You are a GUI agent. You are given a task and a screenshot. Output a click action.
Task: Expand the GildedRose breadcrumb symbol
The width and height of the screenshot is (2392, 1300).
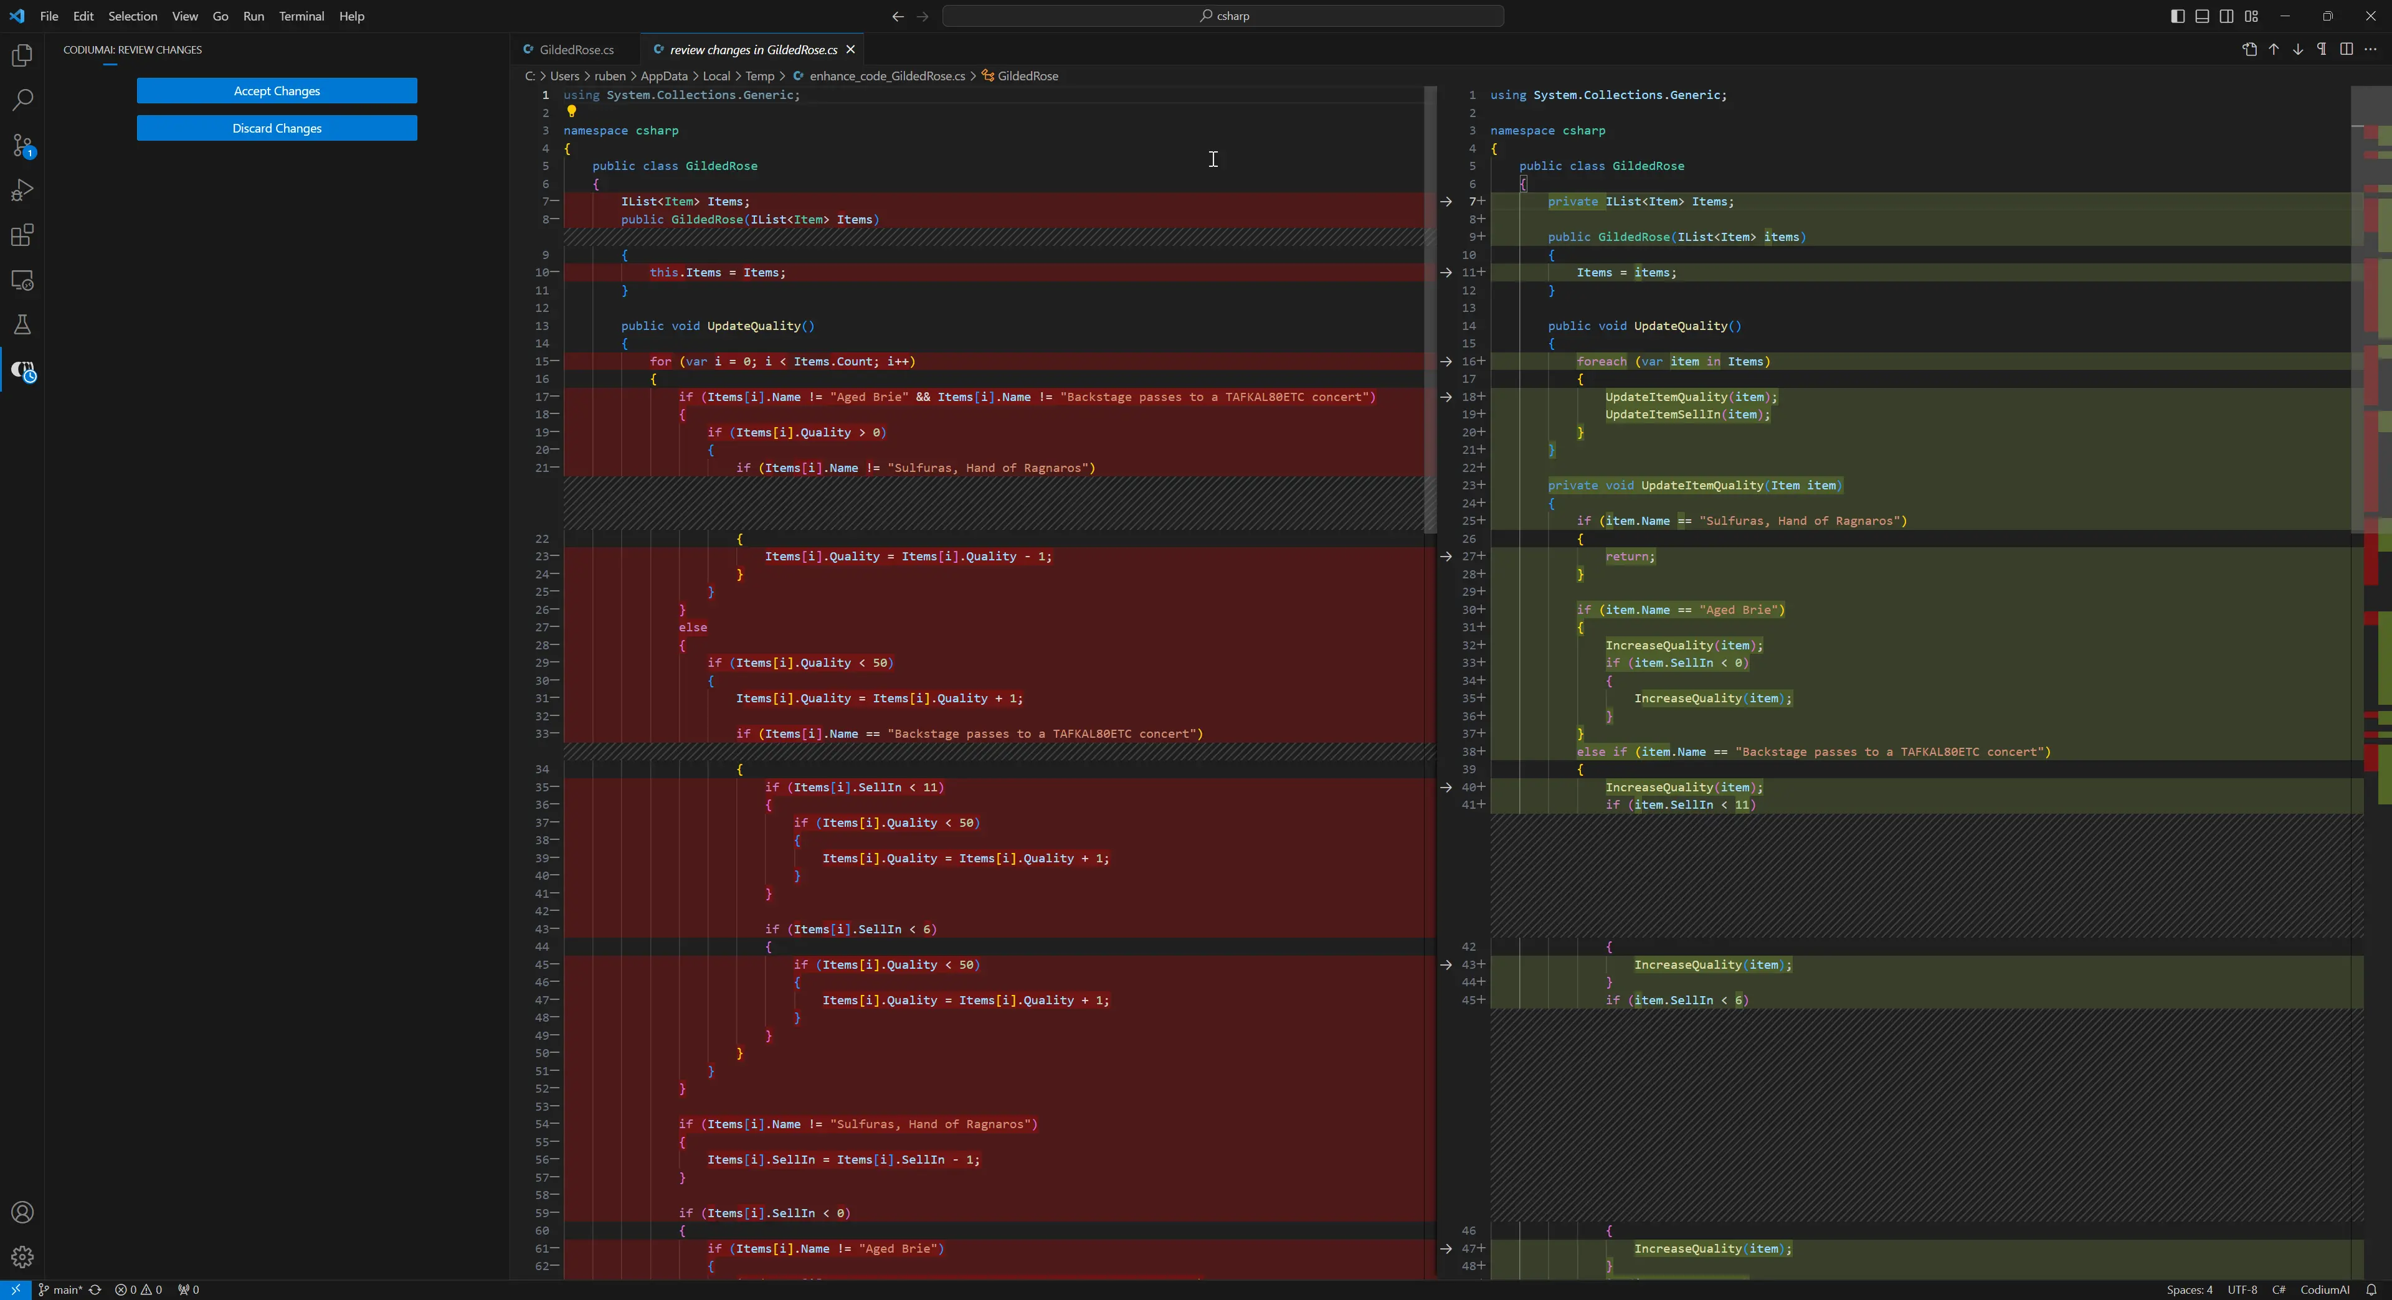(x=1027, y=76)
